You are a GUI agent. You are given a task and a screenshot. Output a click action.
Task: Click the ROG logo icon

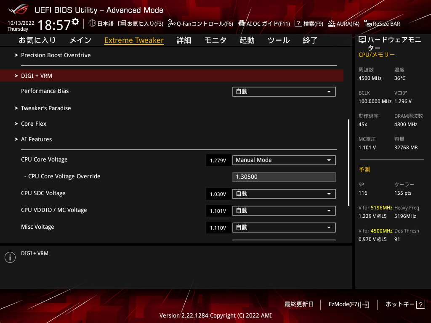(19, 10)
